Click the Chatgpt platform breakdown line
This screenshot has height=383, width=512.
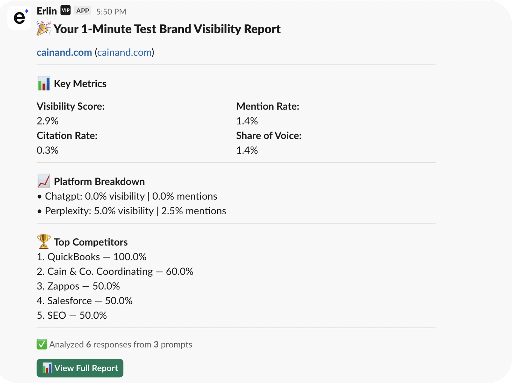coord(131,196)
